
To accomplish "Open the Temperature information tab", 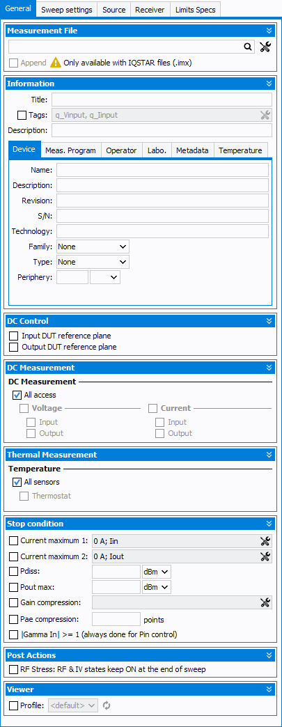I will [x=241, y=150].
